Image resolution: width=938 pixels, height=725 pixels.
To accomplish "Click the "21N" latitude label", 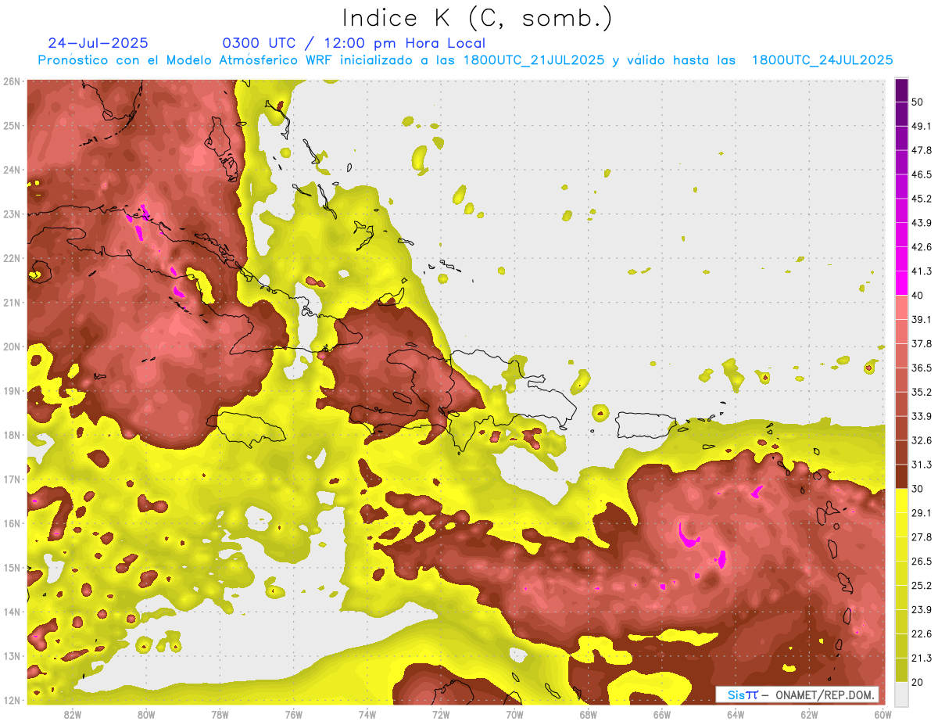I will (12, 302).
